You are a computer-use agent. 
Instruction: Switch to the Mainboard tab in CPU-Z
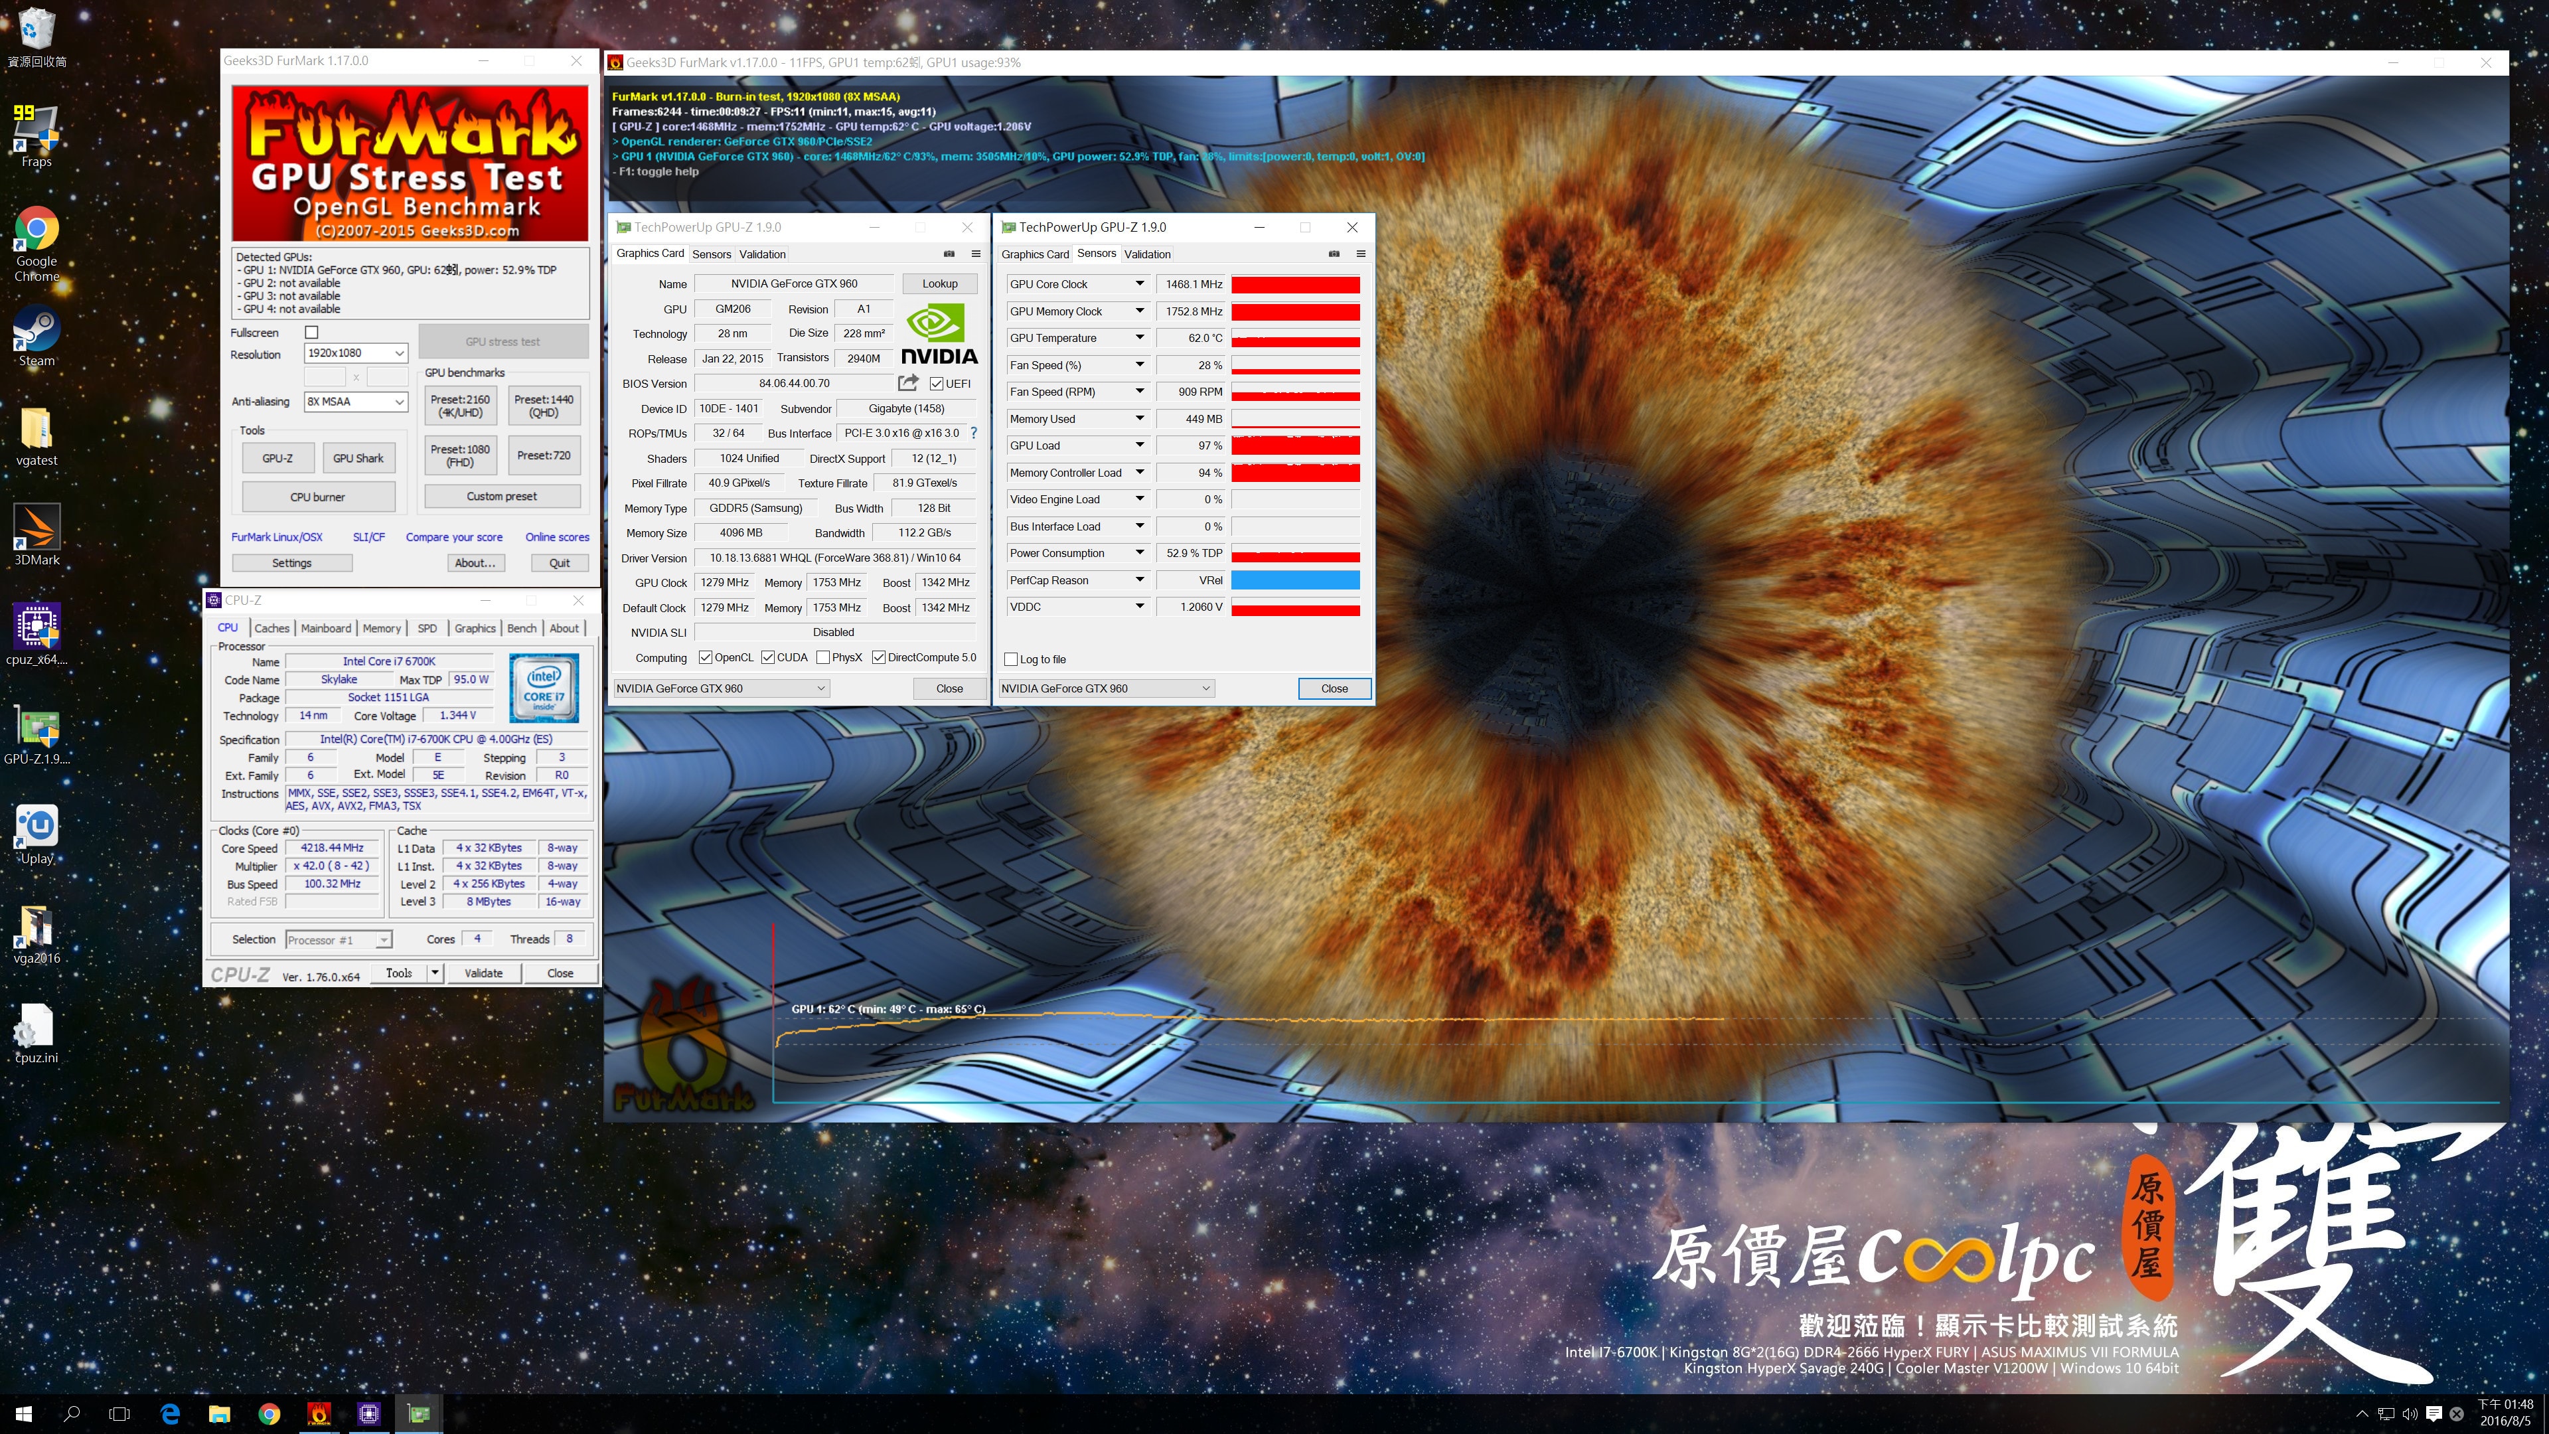(x=325, y=629)
